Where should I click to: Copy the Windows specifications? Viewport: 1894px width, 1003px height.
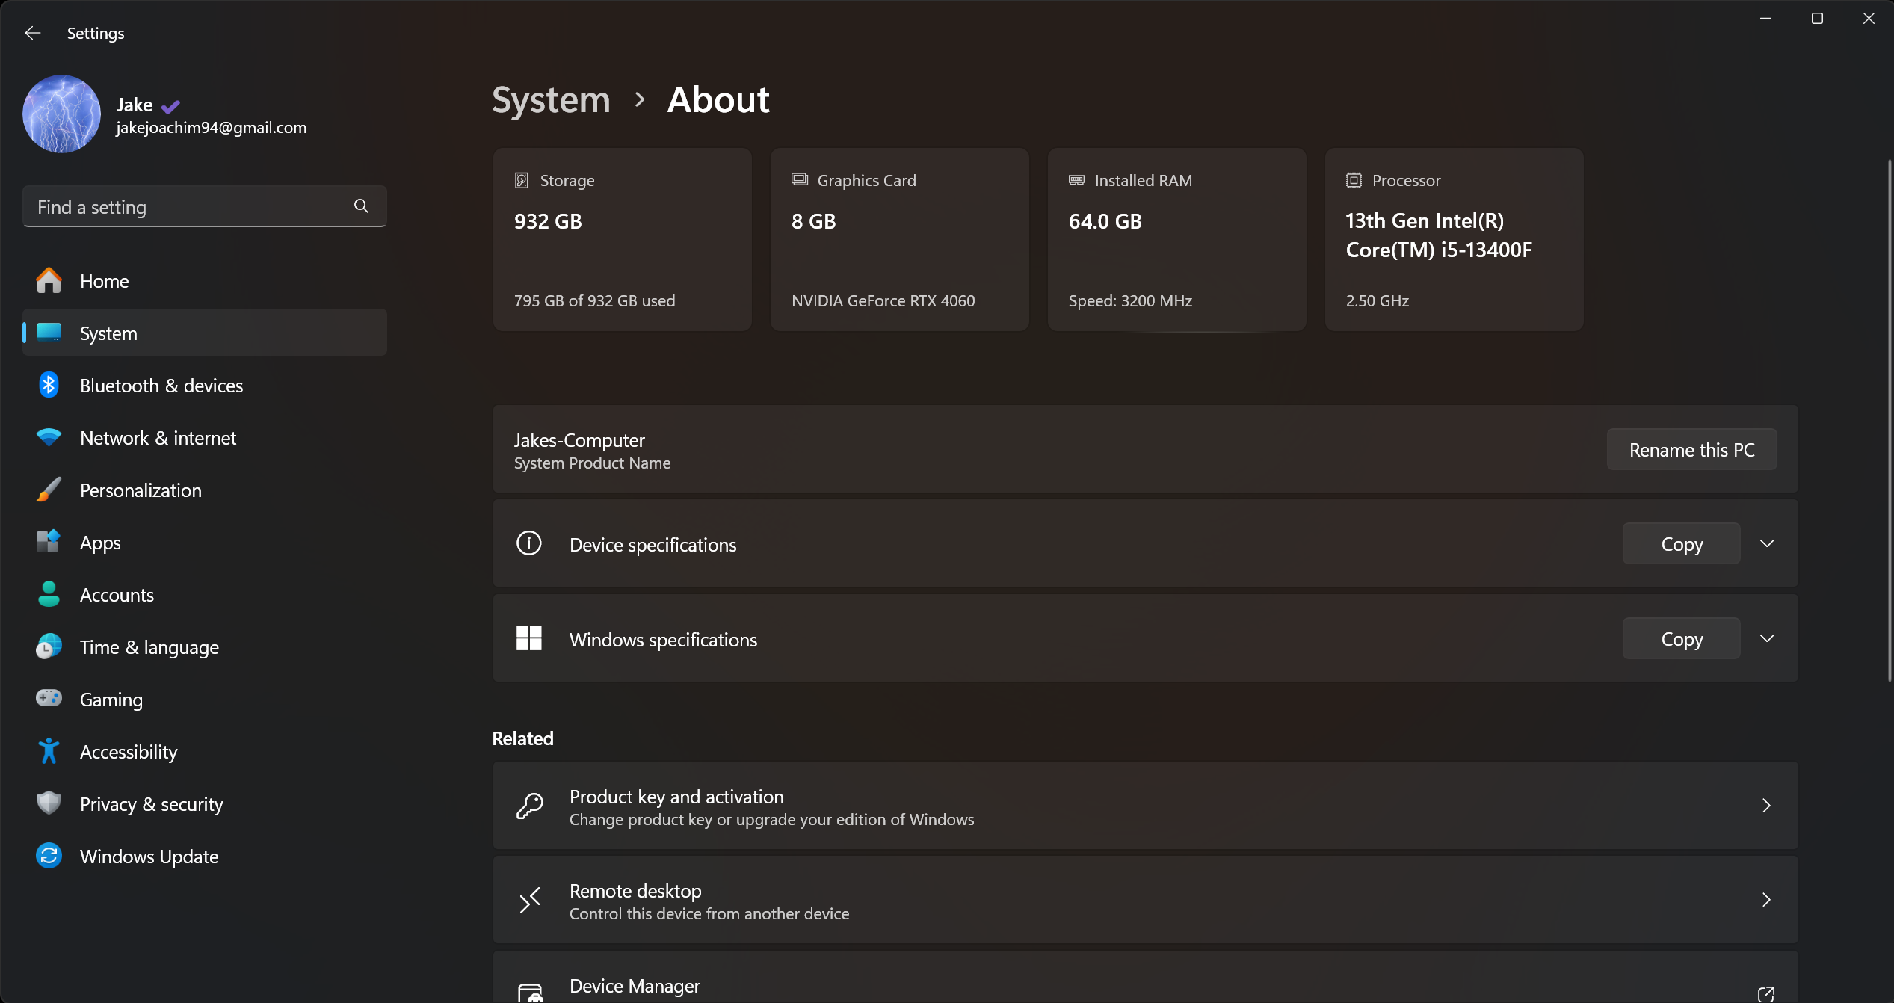click(x=1681, y=639)
